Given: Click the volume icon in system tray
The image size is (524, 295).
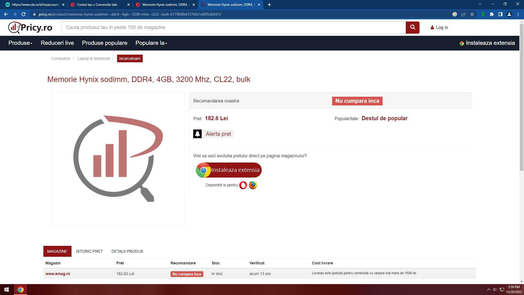Looking at the screenshot, I should [x=495, y=290].
